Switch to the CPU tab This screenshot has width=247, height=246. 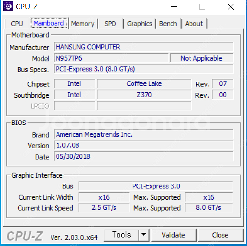coord(17,24)
